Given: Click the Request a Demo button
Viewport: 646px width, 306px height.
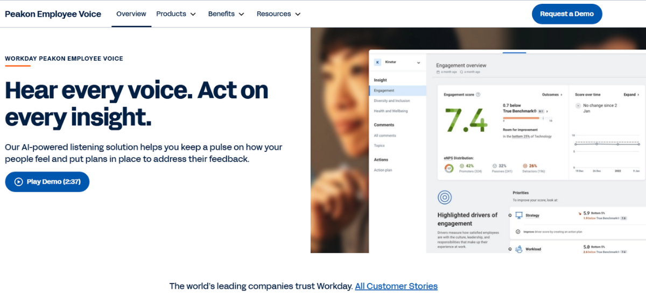Looking at the screenshot, I should pos(567,14).
